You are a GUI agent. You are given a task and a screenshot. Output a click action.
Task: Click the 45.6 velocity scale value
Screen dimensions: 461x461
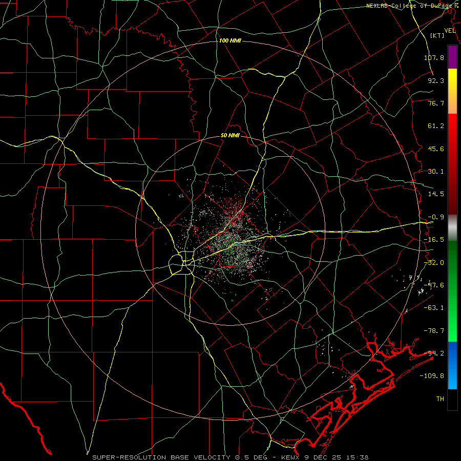coord(436,149)
